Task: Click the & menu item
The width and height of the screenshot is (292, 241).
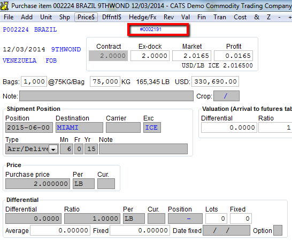Action: coord(257,17)
